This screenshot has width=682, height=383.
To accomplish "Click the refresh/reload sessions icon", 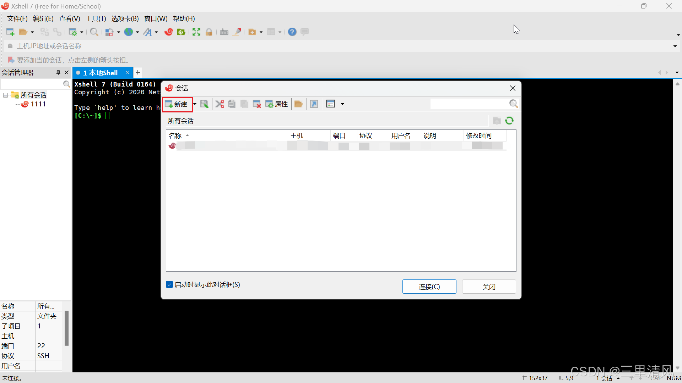I will coord(510,121).
